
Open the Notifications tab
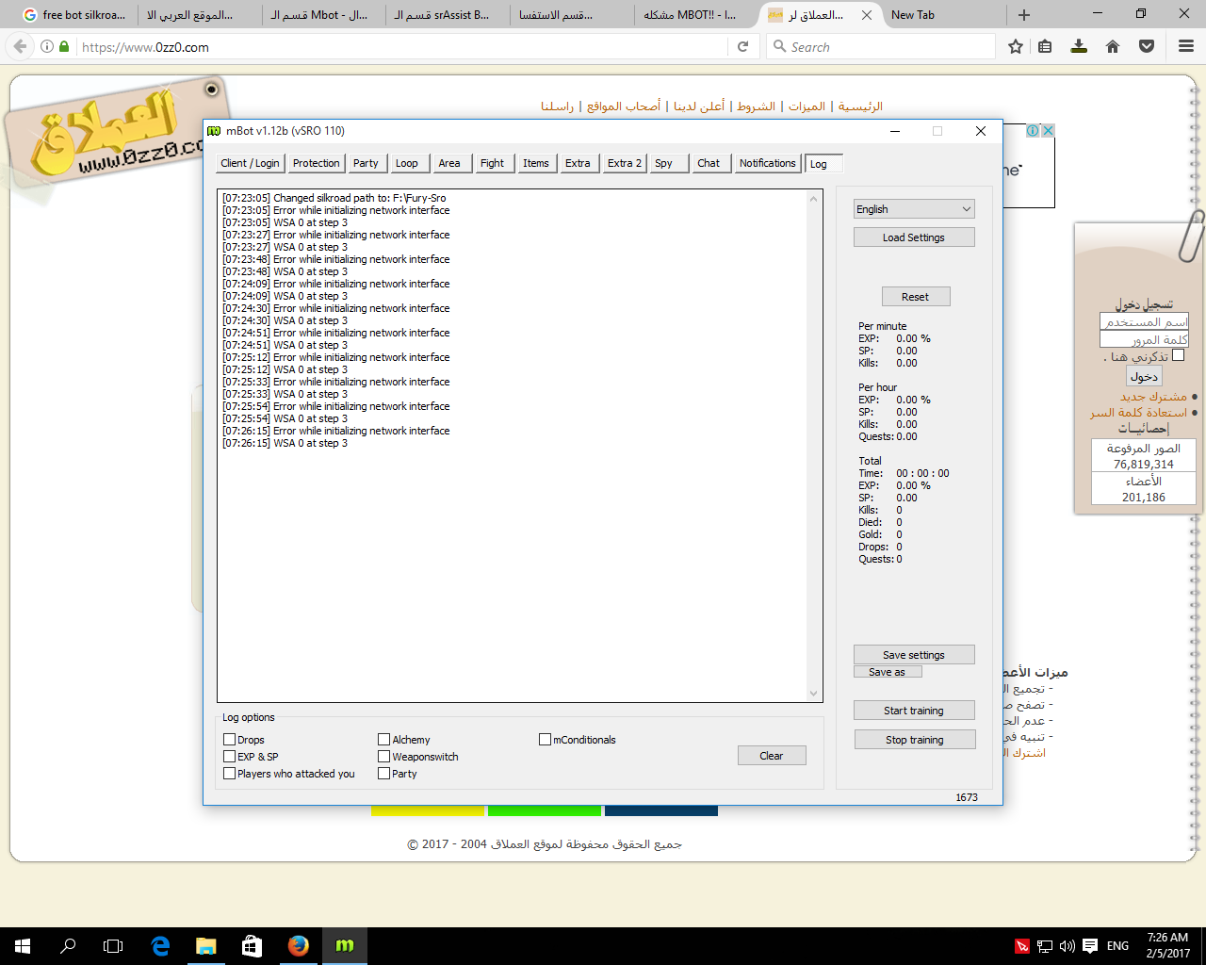(768, 163)
